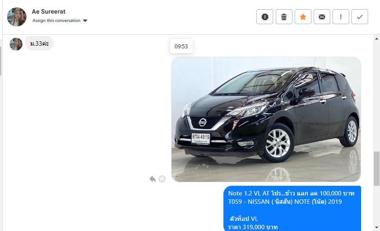Flag conversation with the red exclamation icon
The width and height of the screenshot is (380, 231).
click(341, 17)
